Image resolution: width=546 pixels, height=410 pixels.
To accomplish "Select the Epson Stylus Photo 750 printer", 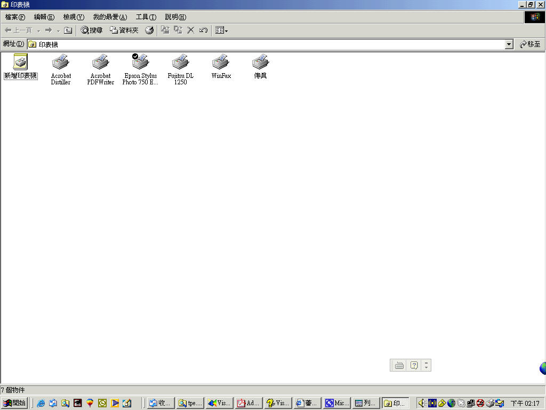I will click(140, 69).
